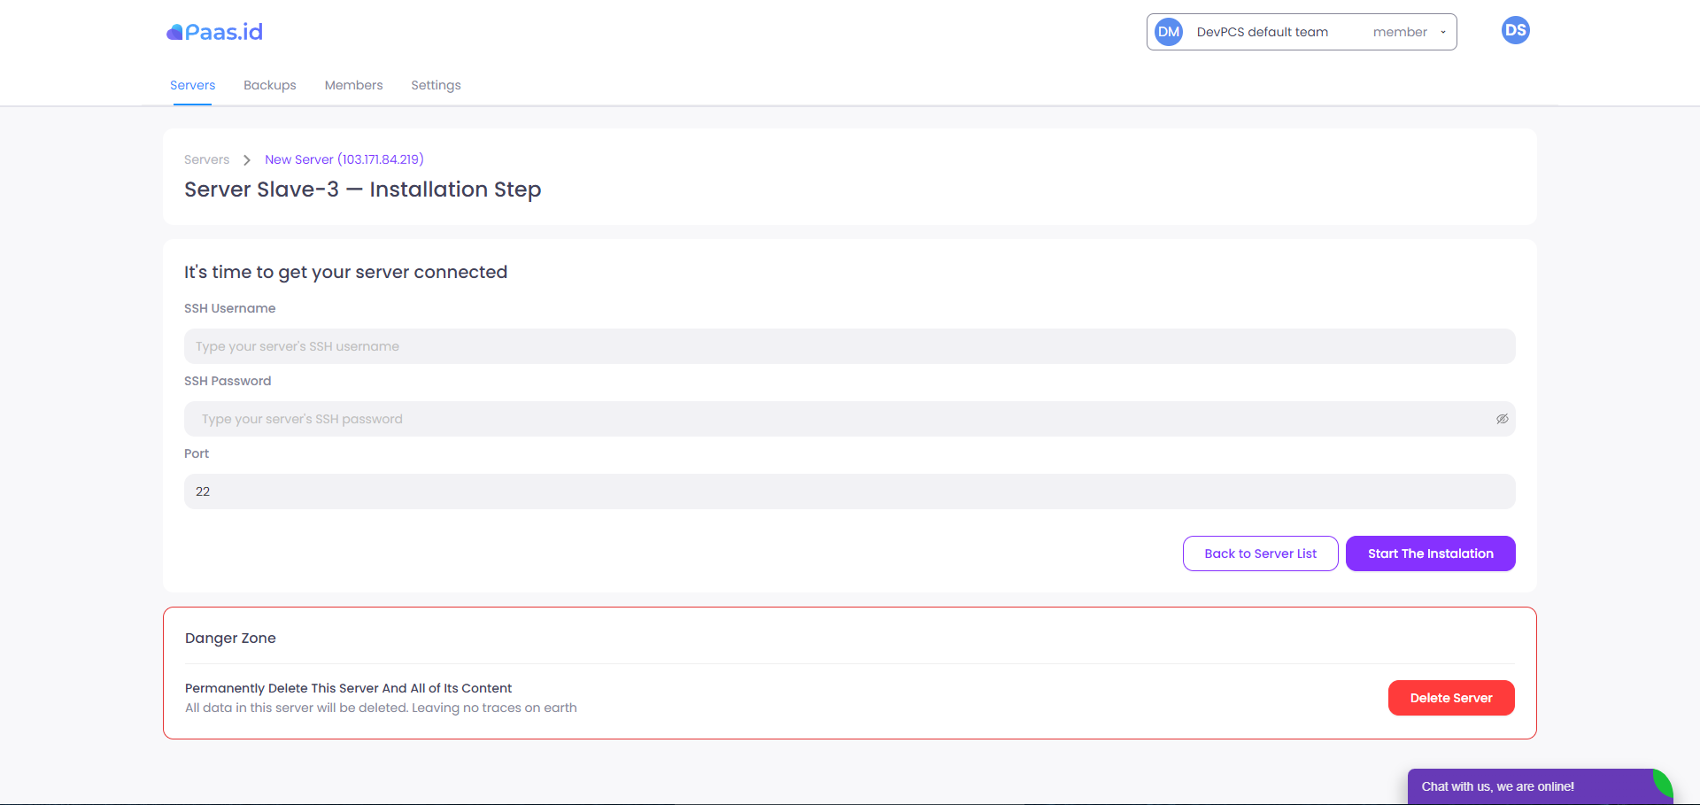Switch to the Backups tab
Viewport: 1700px width, 805px height.
269,85
